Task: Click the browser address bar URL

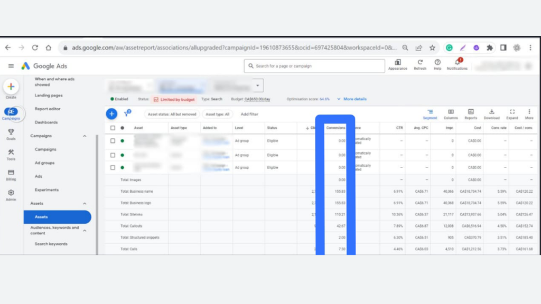Action: pyautogui.click(x=234, y=47)
